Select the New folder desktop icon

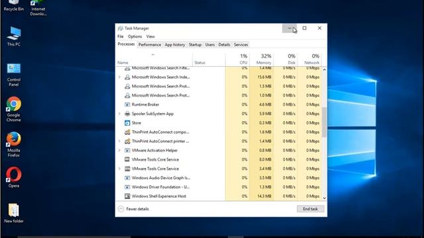coord(14,213)
